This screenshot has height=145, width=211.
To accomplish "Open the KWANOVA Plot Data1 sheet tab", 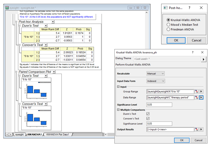I will click(x=57, y=135).
